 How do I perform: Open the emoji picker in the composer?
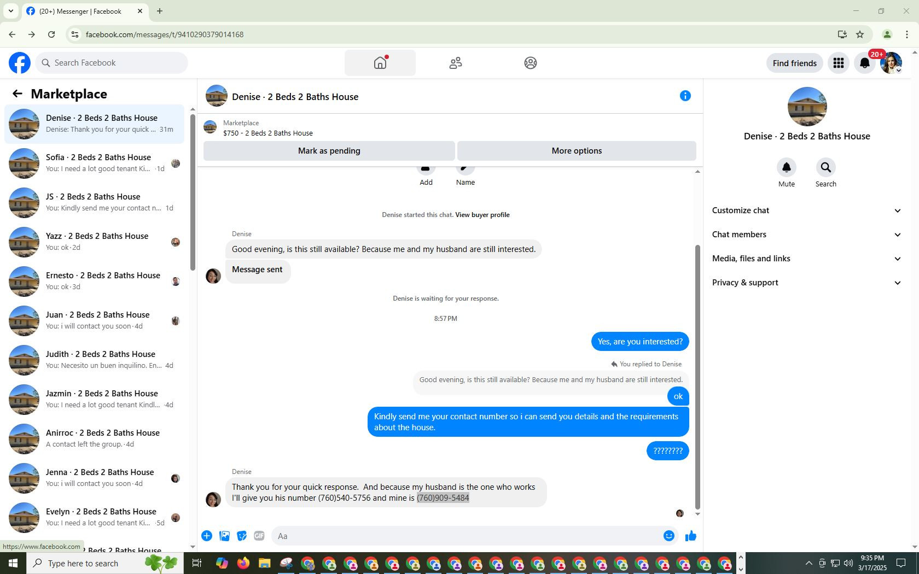tap(668, 536)
